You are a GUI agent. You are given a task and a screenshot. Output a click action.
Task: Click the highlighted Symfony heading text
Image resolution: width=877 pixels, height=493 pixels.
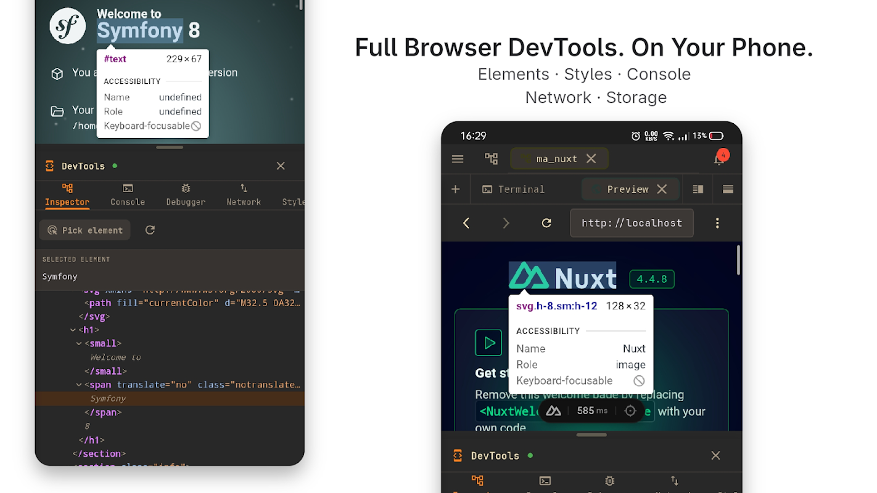point(140,30)
